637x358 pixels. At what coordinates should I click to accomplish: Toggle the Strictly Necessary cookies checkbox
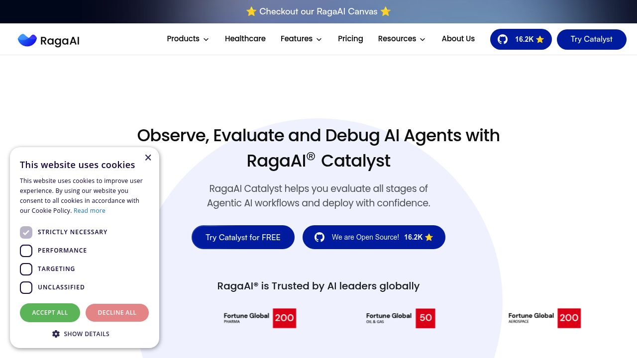pos(26,232)
